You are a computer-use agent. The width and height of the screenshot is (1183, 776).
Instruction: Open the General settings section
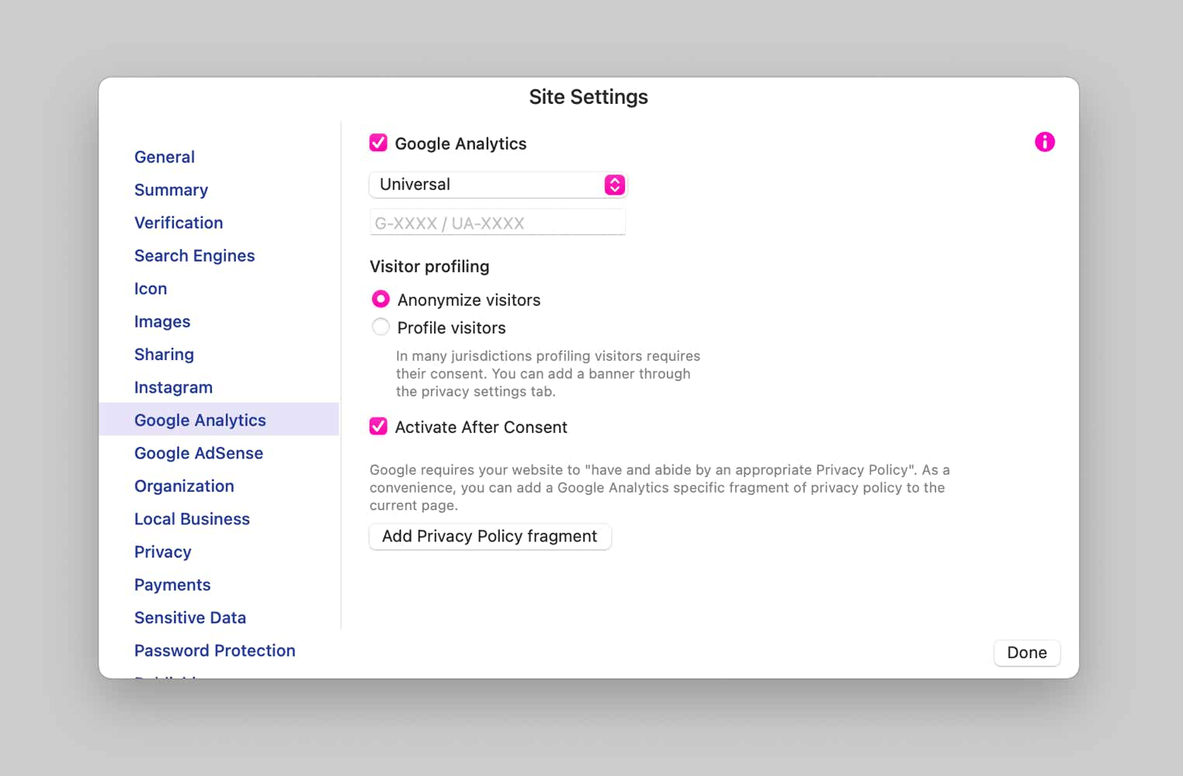165,157
